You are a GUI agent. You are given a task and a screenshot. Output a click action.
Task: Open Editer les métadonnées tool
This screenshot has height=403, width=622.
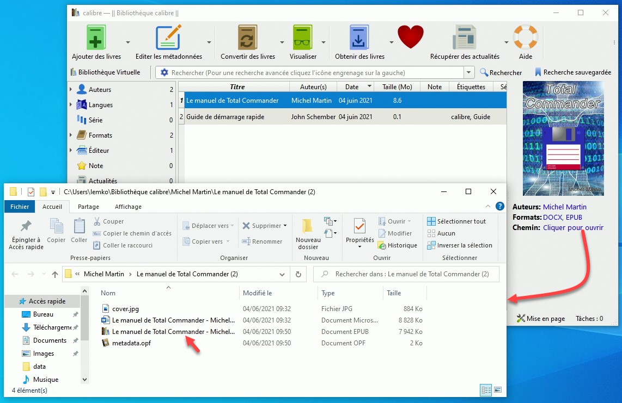(168, 38)
